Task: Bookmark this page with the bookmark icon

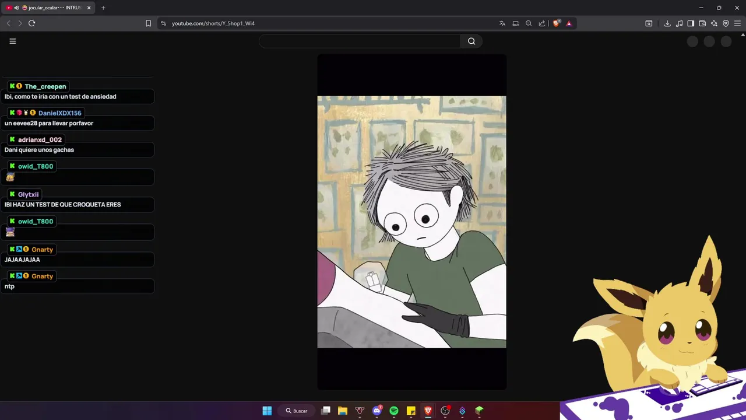Action: [x=148, y=23]
